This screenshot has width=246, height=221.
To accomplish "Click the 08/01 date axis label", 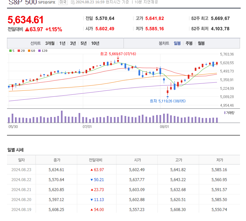I will click(164, 127).
